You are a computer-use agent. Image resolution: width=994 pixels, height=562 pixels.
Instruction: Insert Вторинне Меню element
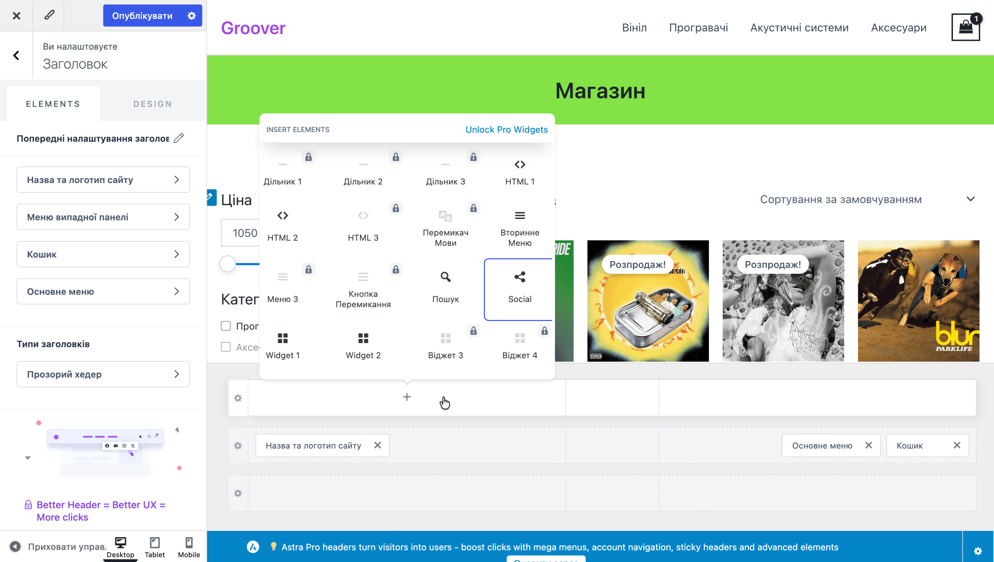[x=520, y=228]
